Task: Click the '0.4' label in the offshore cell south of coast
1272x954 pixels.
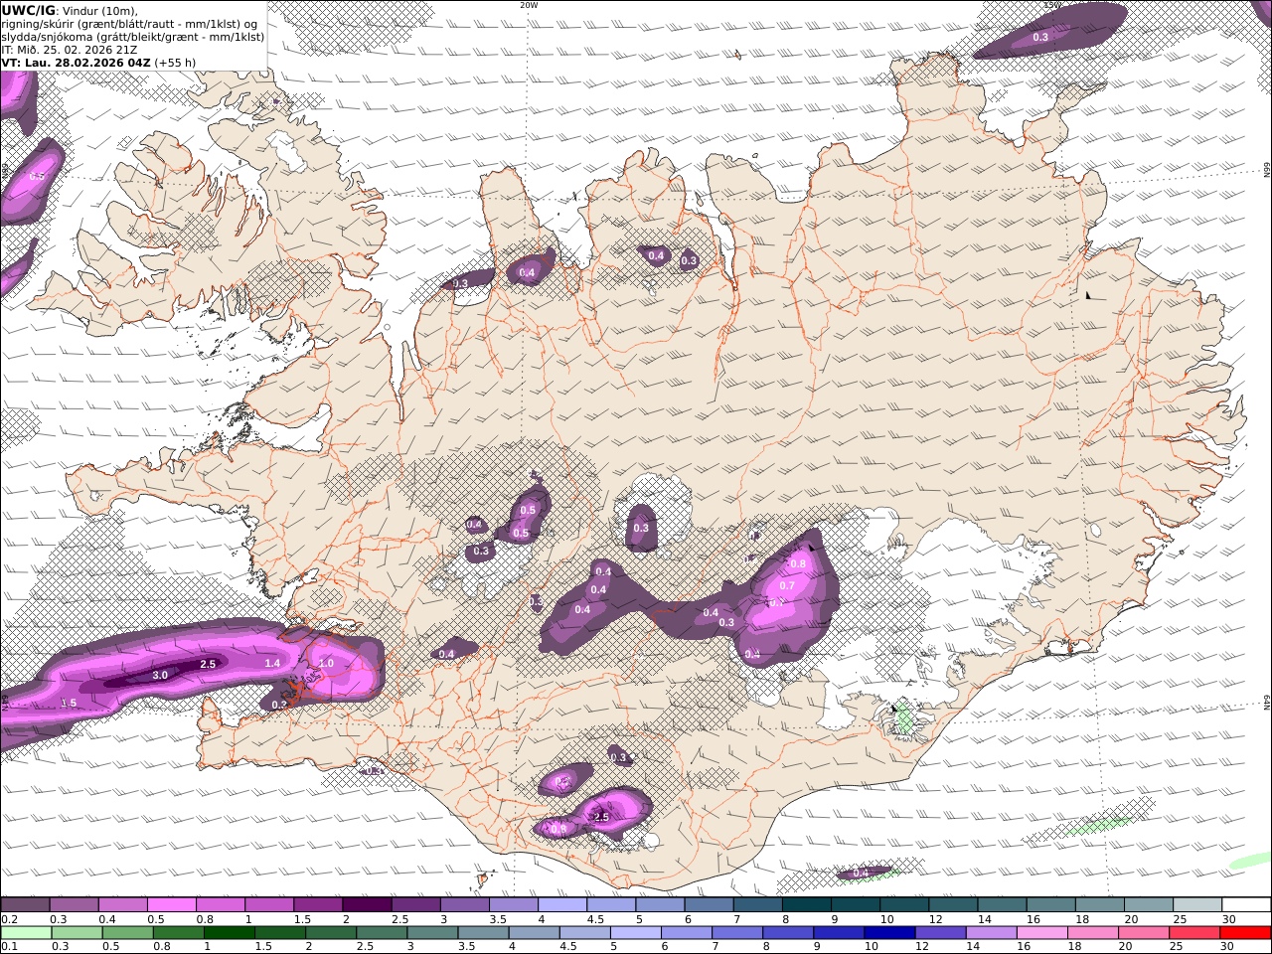Action: coord(861,873)
